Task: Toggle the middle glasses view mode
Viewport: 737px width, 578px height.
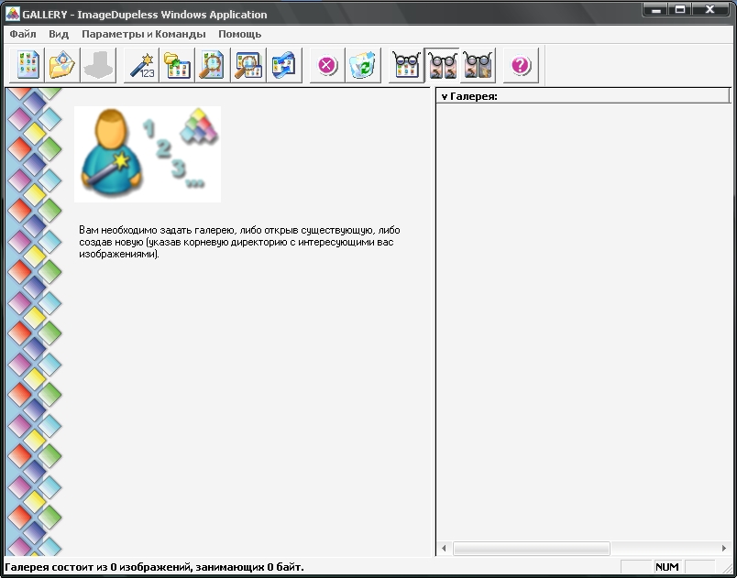Action: (x=442, y=66)
